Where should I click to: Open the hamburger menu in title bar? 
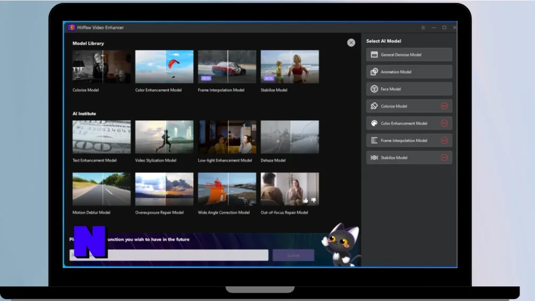(x=423, y=28)
